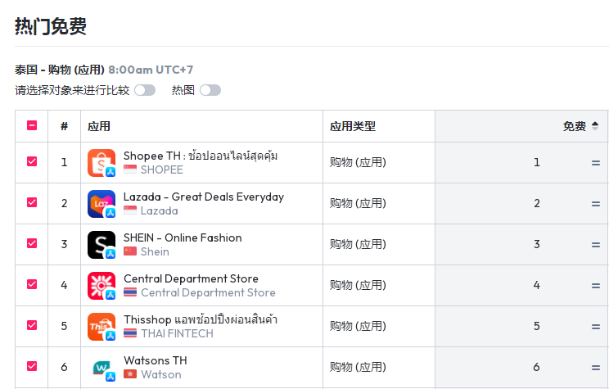Sort by 免费 column arrows

pyautogui.click(x=594, y=126)
